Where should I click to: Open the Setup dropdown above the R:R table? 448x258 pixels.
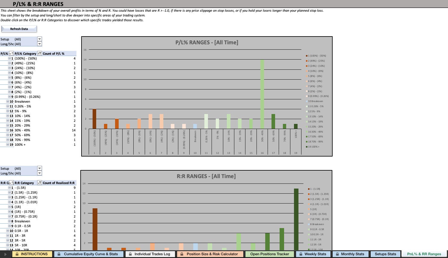[x=40, y=168]
